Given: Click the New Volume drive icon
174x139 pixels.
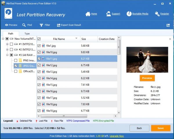Looking at the screenshot, I should tap(12, 39).
